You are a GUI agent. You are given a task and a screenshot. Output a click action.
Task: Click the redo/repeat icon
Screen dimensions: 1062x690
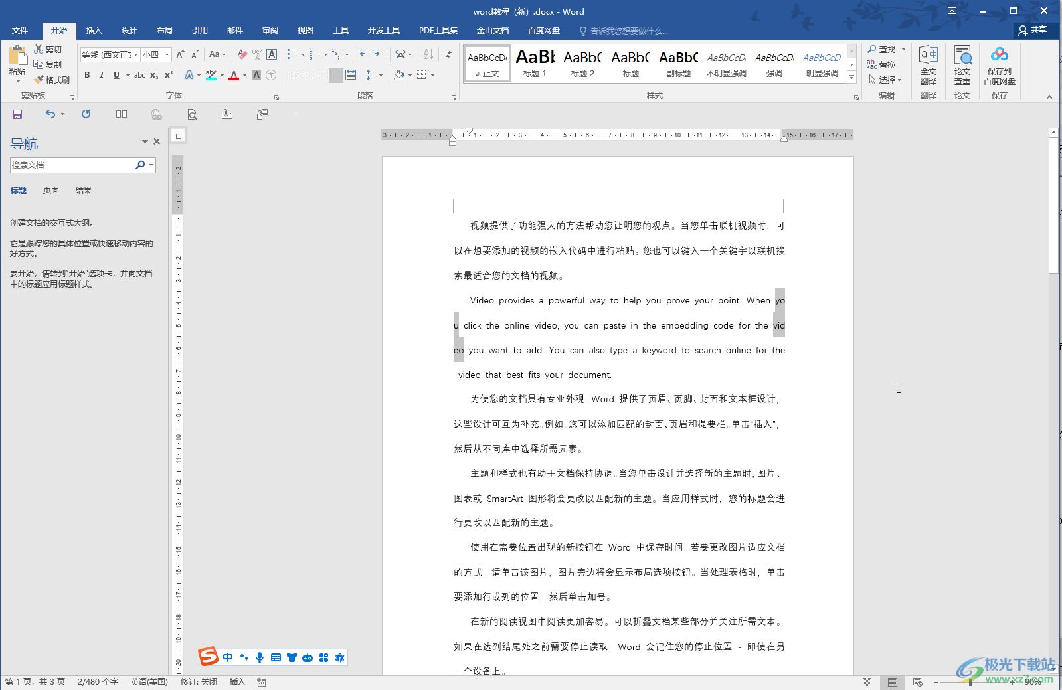[86, 114]
